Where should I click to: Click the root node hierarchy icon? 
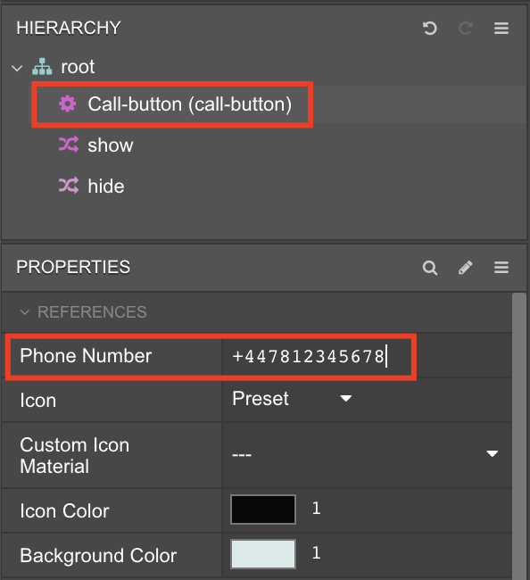[42, 67]
